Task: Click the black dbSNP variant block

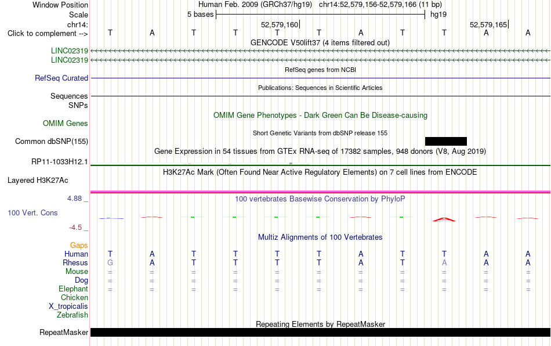Action: [446, 141]
